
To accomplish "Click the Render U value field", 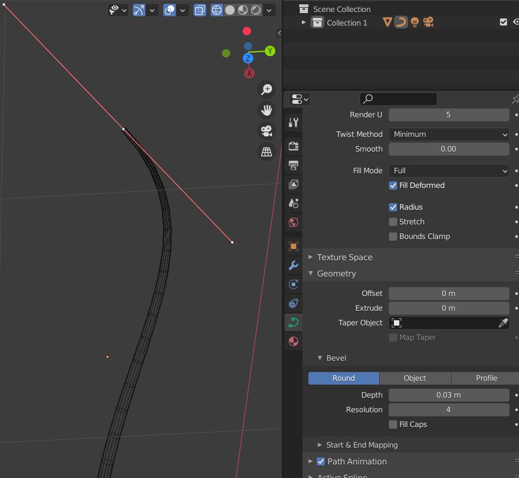I will (x=449, y=115).
